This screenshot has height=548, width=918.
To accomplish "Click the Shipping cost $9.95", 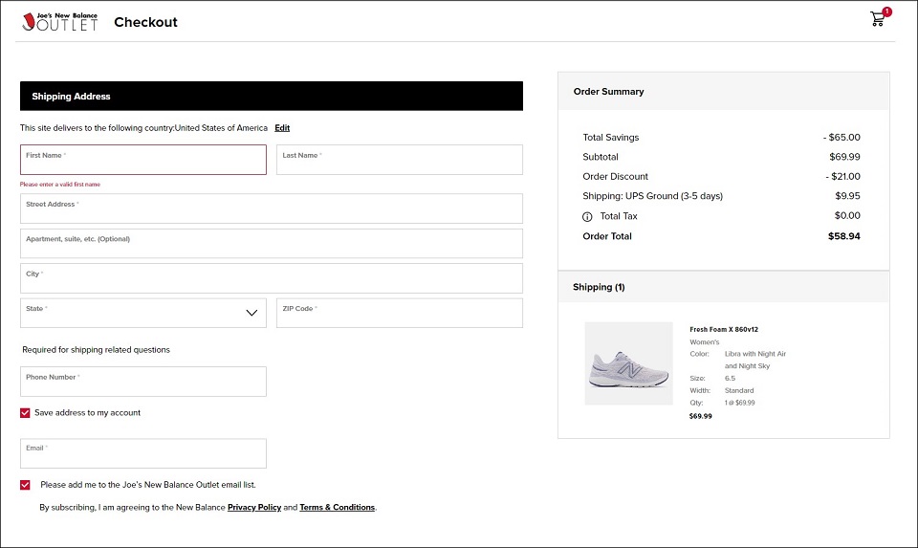I will point(848,196).
